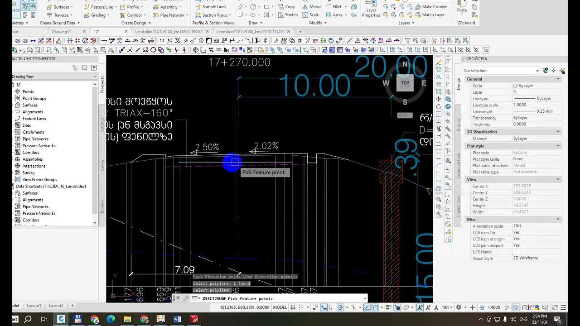580x326 pixels.
Task: Open the notification center icon
Action: point(558,320)
